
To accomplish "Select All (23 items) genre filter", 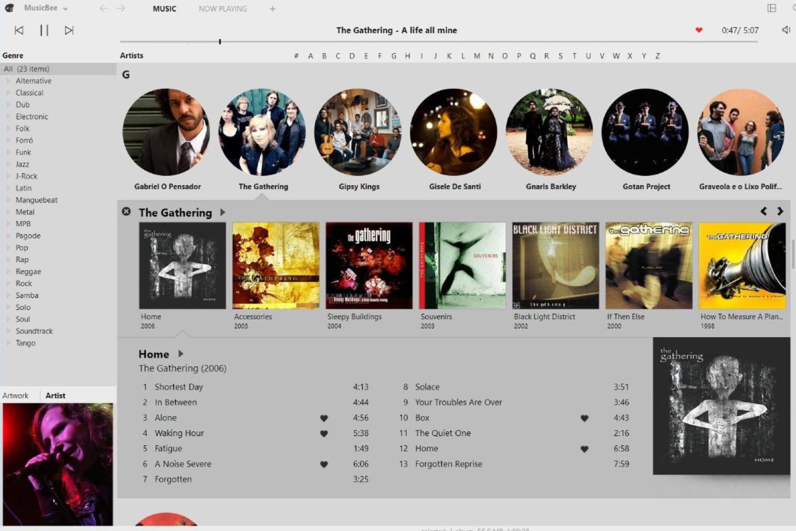I will [58, 69].
